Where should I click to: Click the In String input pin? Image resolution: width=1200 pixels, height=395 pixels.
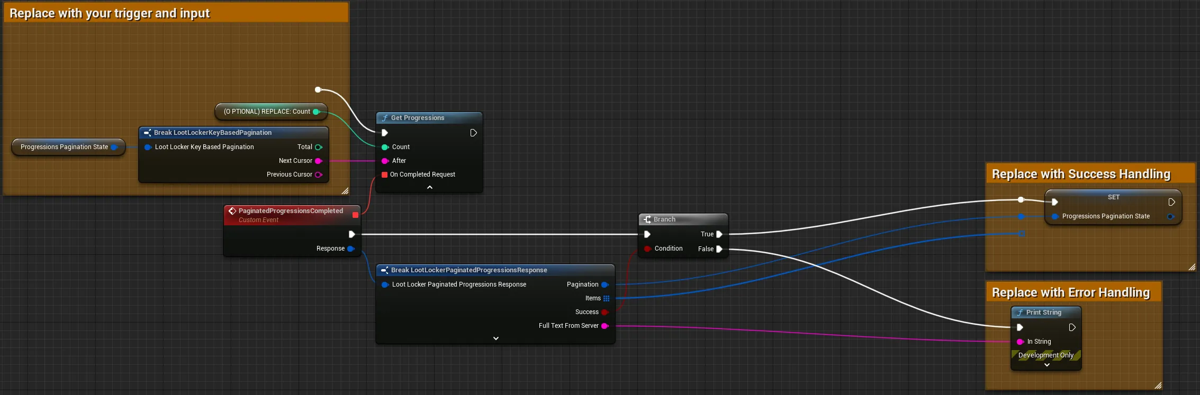1020,342
